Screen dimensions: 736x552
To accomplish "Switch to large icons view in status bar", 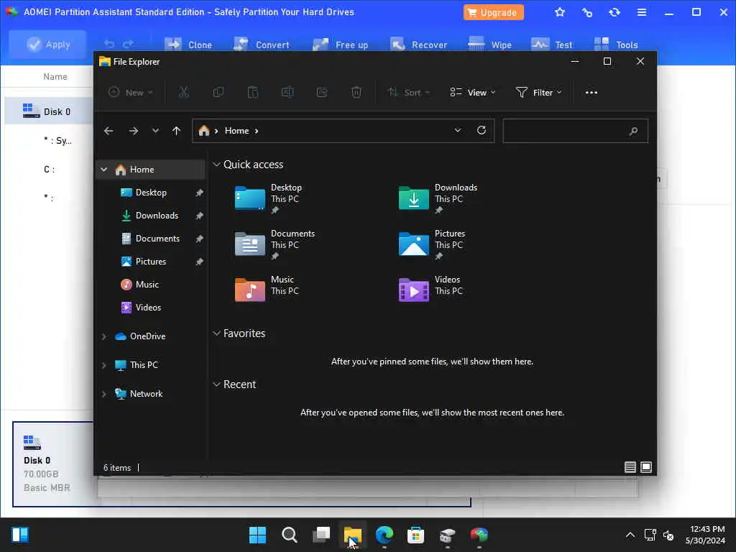I will [646, 467].
